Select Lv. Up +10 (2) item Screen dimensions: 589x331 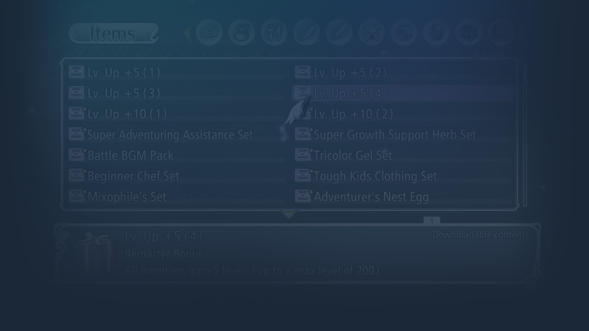[403, 114]
